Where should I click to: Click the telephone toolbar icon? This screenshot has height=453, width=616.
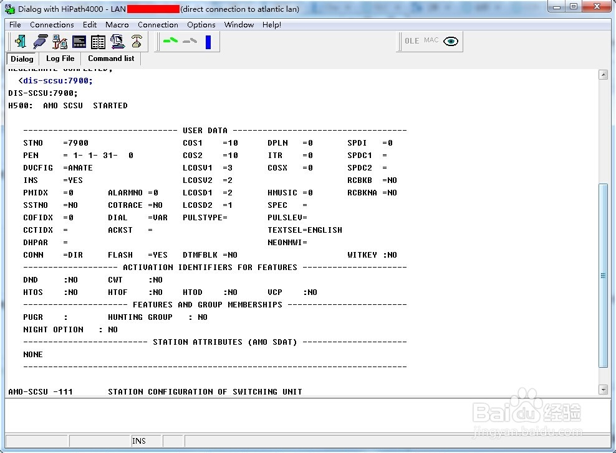(x=137, y=42)
